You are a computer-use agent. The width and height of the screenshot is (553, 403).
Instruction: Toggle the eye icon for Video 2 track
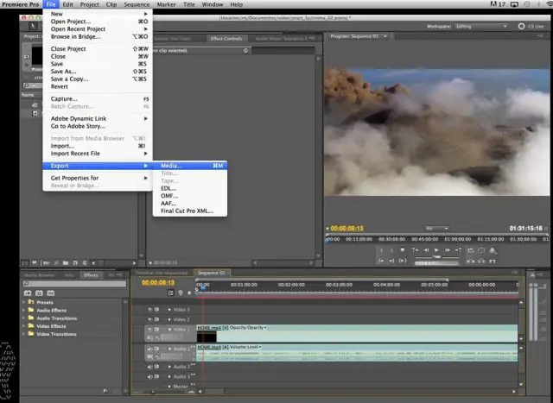click(149, 319)
